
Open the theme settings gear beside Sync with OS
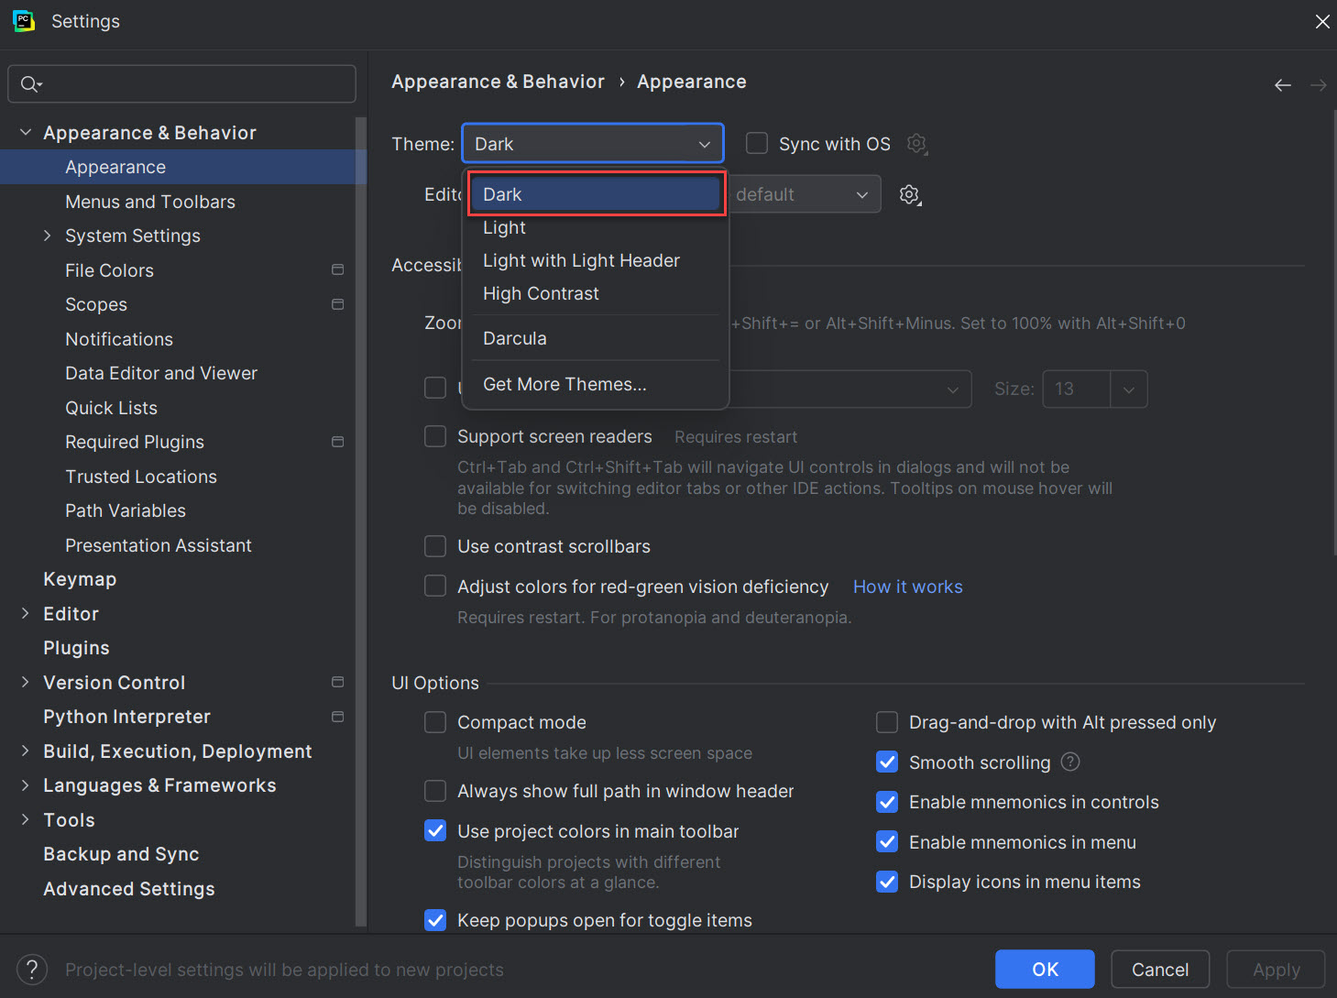[916, 143]
